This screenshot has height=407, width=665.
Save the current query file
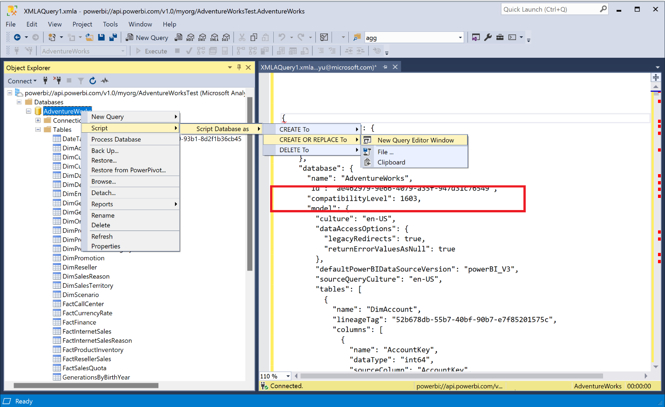click(101, 37)
